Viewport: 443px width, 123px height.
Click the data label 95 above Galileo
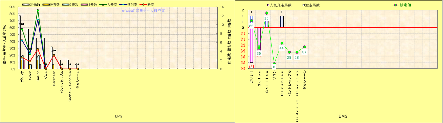266,18
